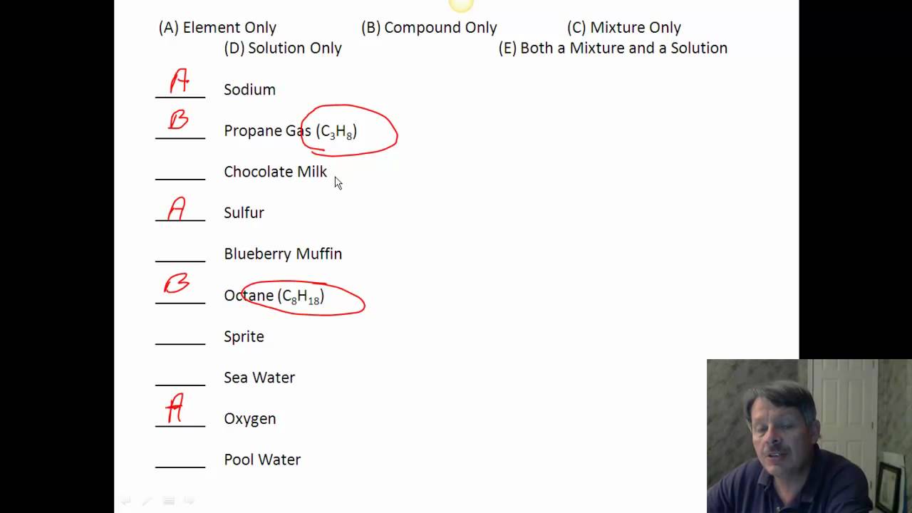Click the "Chocolate Milk" list item text
Viewport: 912px width, 513px height.
[275, 172]
